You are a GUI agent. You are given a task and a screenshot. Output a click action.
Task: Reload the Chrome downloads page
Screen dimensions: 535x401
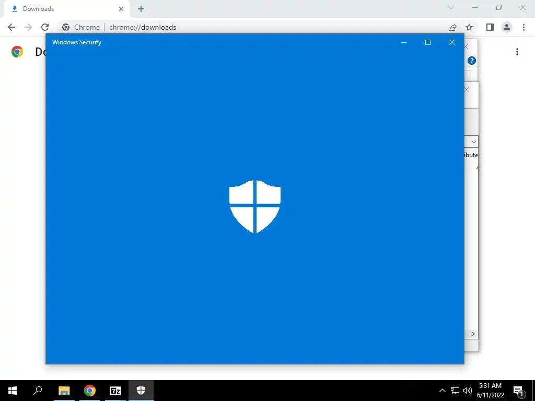[x=45, y=27]
